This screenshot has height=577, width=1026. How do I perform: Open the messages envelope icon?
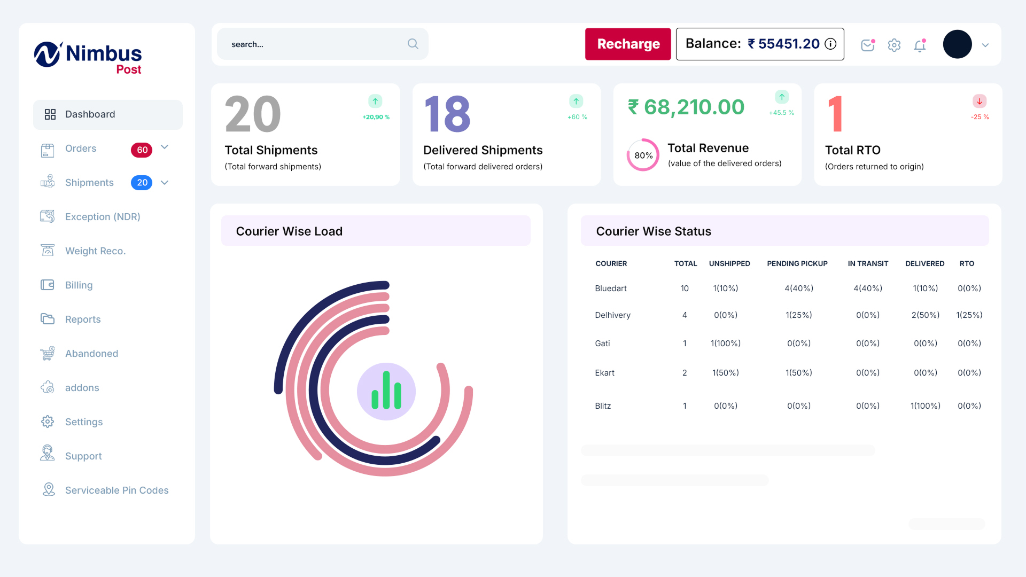(867, 45)
